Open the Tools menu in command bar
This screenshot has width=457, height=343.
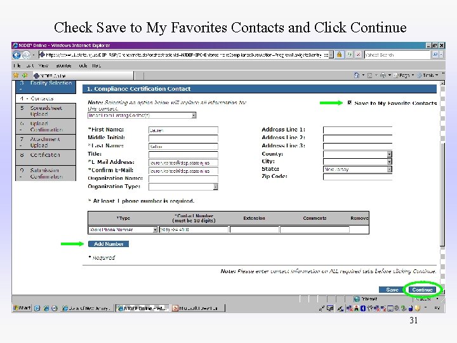click(x=428, y=75)
